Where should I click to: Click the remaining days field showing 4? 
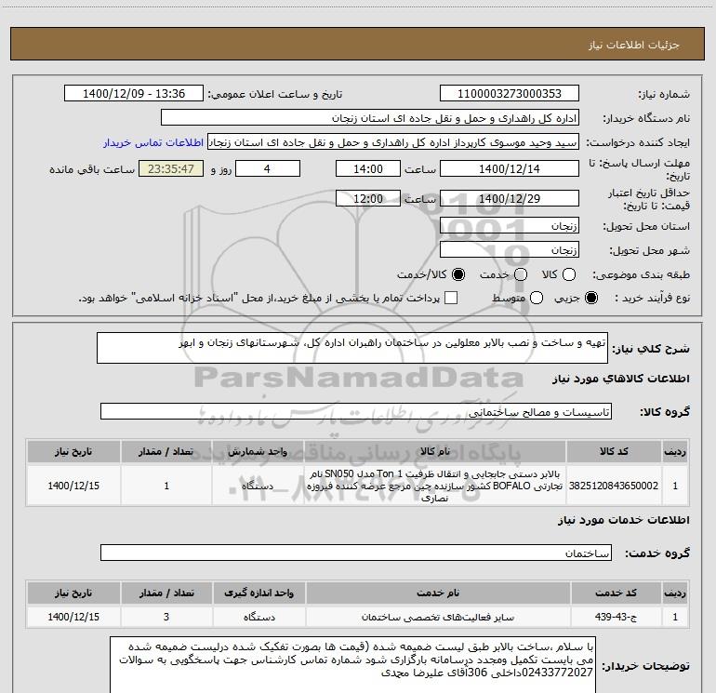pos(267,168)
